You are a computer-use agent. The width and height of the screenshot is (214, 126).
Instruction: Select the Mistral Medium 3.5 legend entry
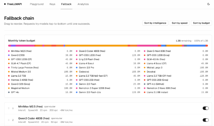(40, 71)
